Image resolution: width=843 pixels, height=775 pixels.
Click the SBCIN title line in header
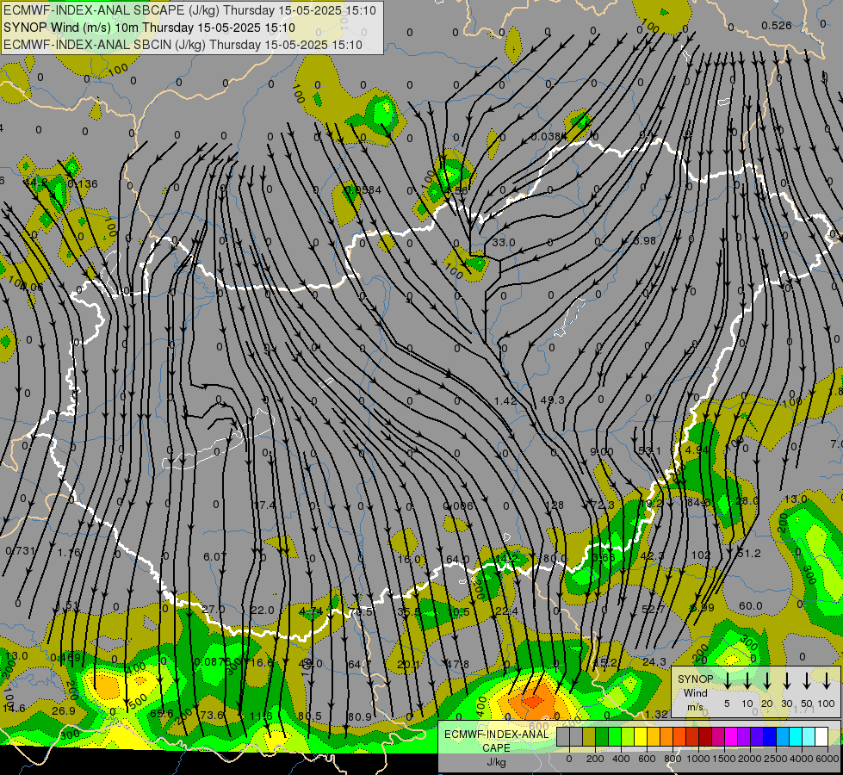coord(183,45)
